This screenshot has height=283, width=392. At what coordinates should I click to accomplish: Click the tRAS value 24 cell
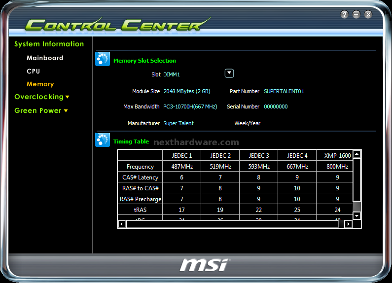(335, 210)
